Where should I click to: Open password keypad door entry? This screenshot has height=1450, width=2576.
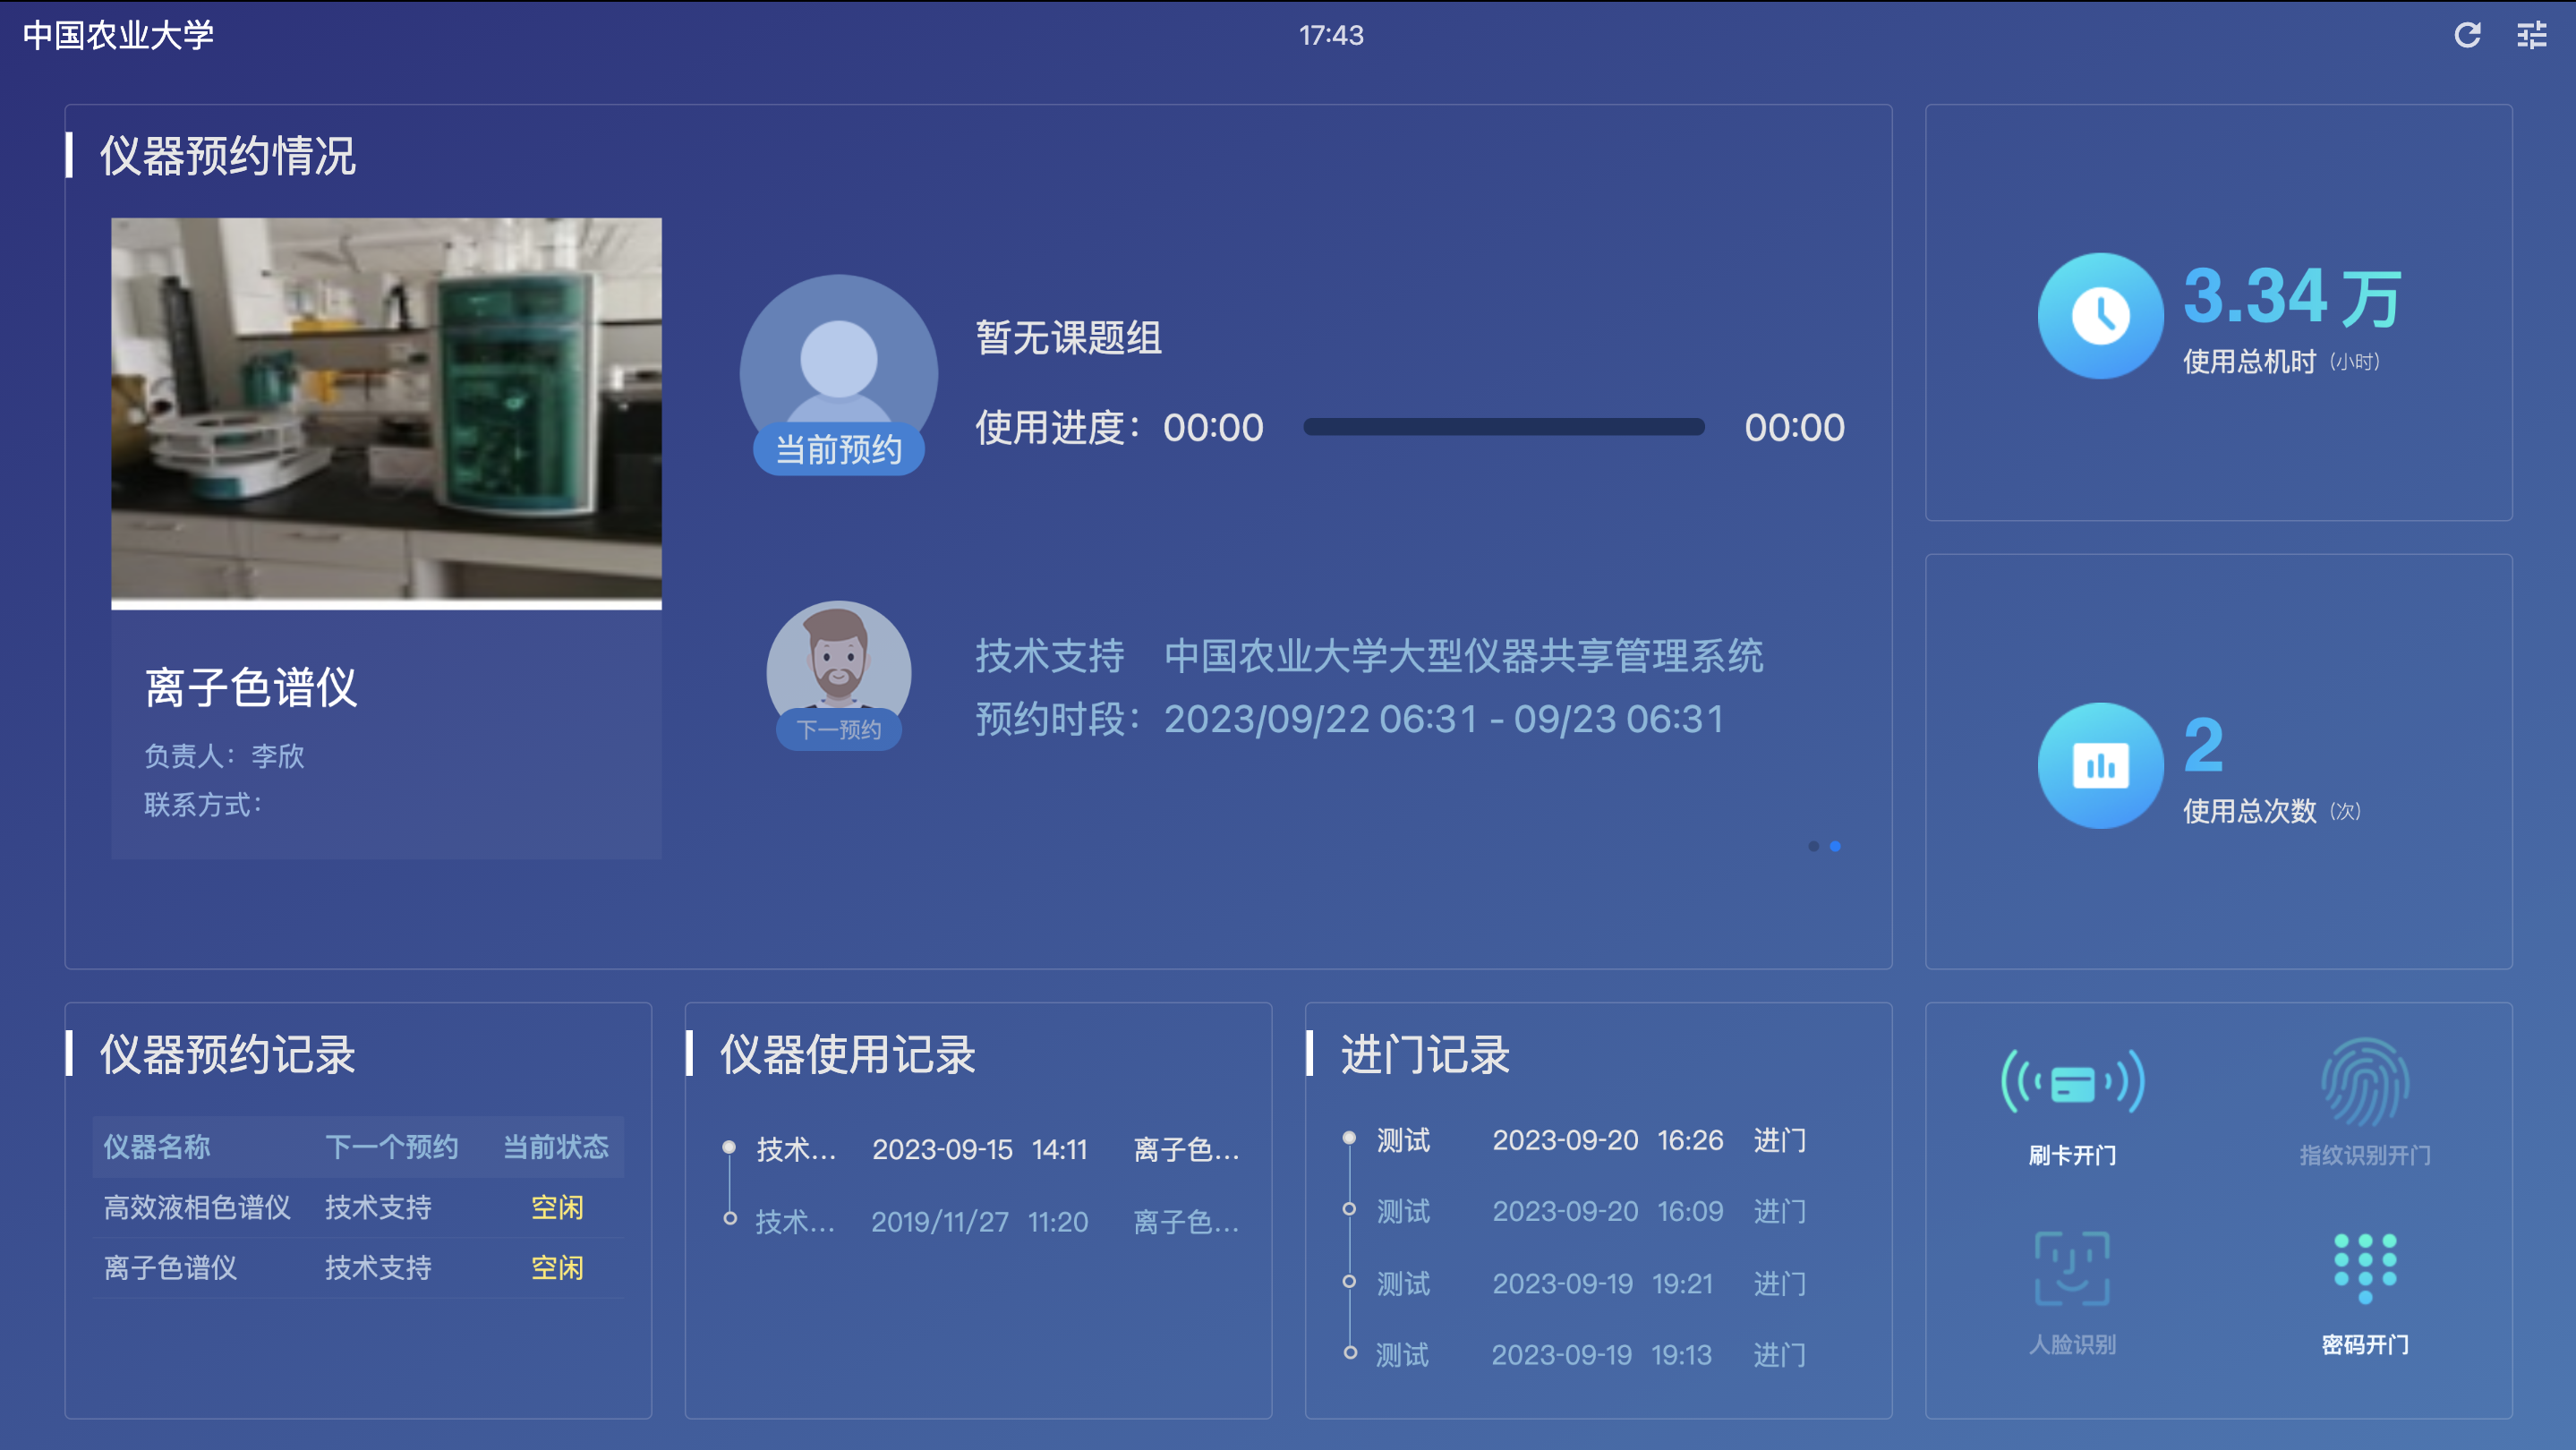point(2364,1268)
